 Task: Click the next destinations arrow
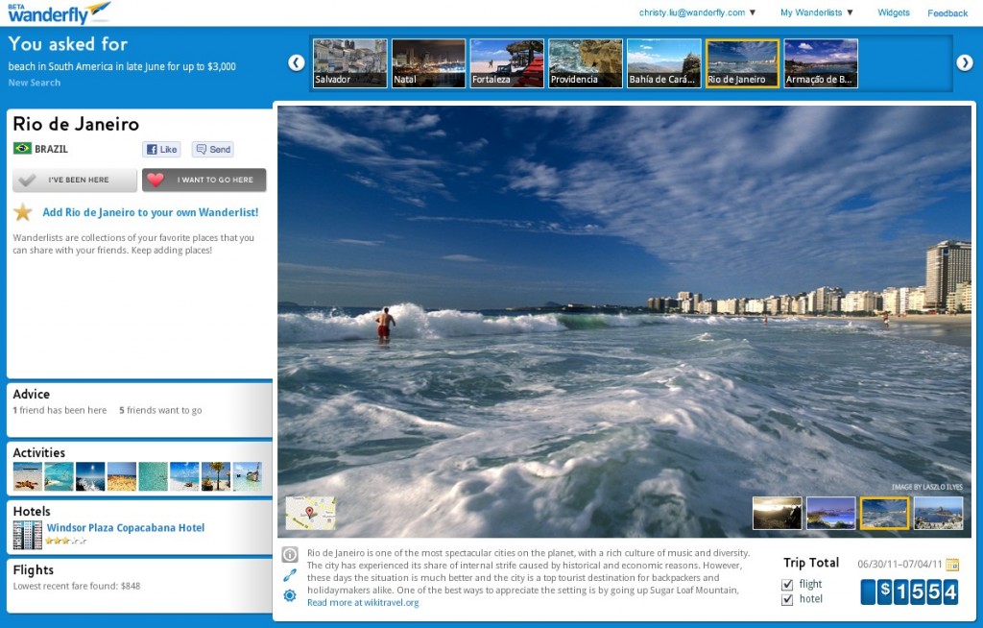[x=964, y=62]
